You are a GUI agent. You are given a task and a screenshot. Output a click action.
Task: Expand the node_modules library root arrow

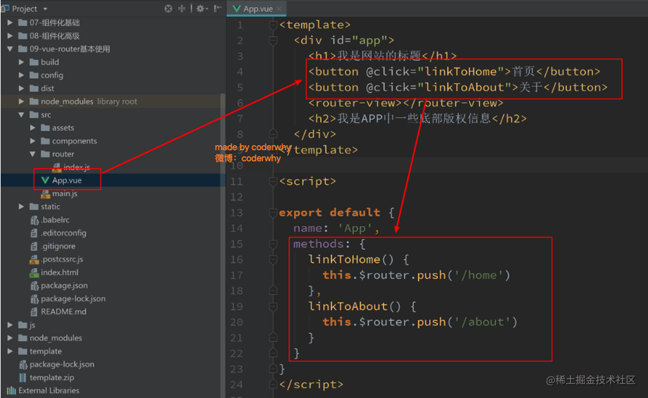tap(22, 101)
